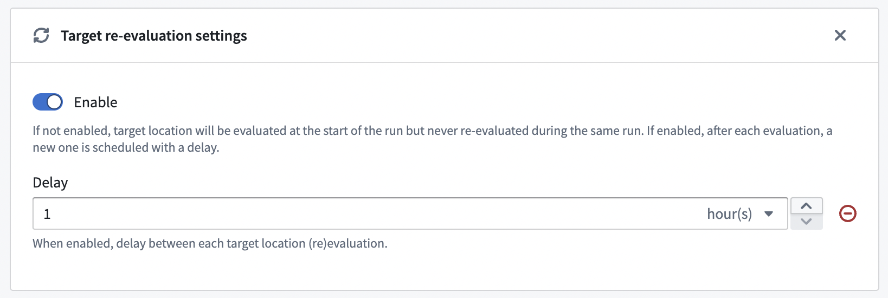
Task: Select the hour(s) unit text
Action: pyautogui.click(x=729, y=214)
